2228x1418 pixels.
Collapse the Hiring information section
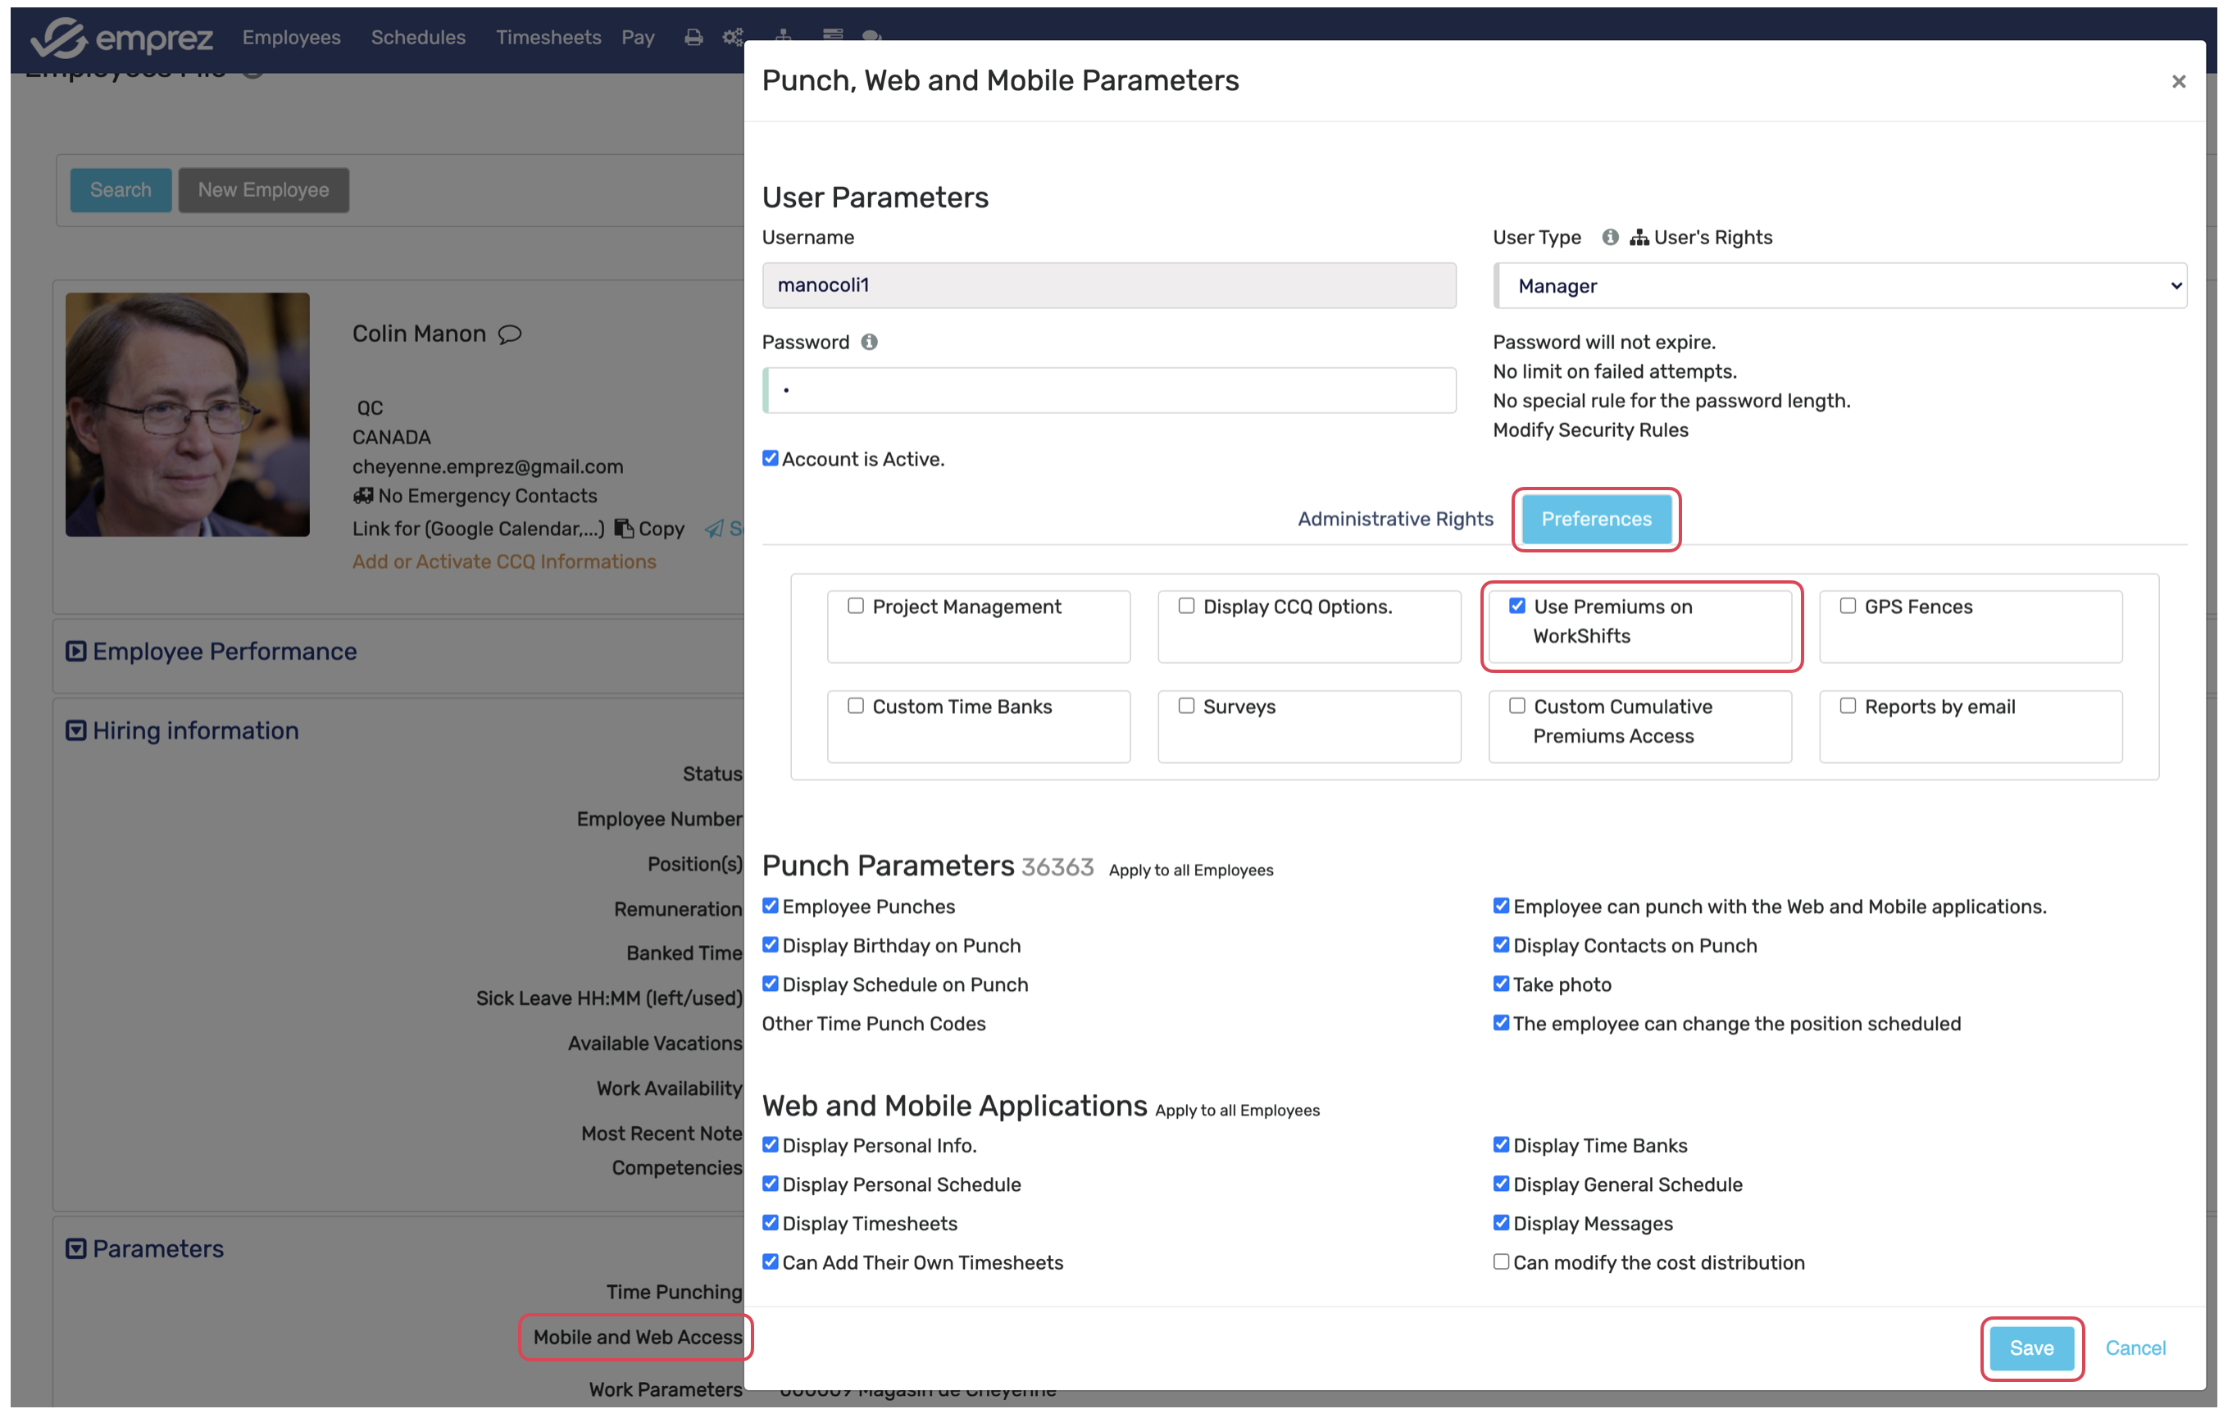point(76,731)
